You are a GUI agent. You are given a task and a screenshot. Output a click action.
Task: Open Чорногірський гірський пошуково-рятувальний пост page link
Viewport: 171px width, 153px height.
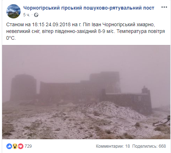[89, 8]
